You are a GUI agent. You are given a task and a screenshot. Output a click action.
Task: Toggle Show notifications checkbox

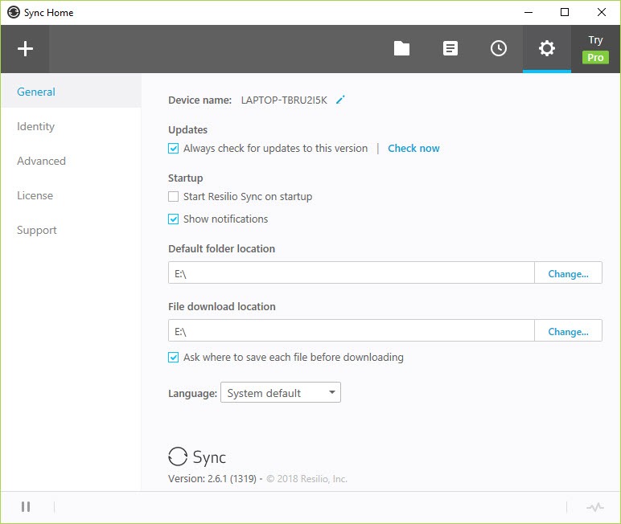tap(173, 219)
